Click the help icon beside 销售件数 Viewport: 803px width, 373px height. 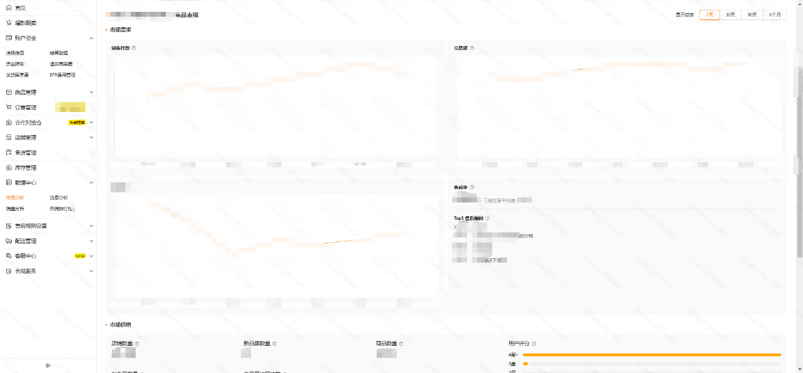[134, 48]
